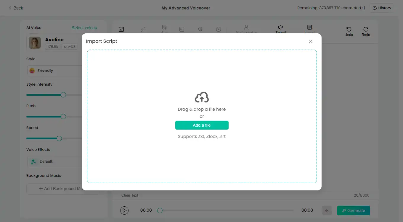Click the playback progress handle

160,210
